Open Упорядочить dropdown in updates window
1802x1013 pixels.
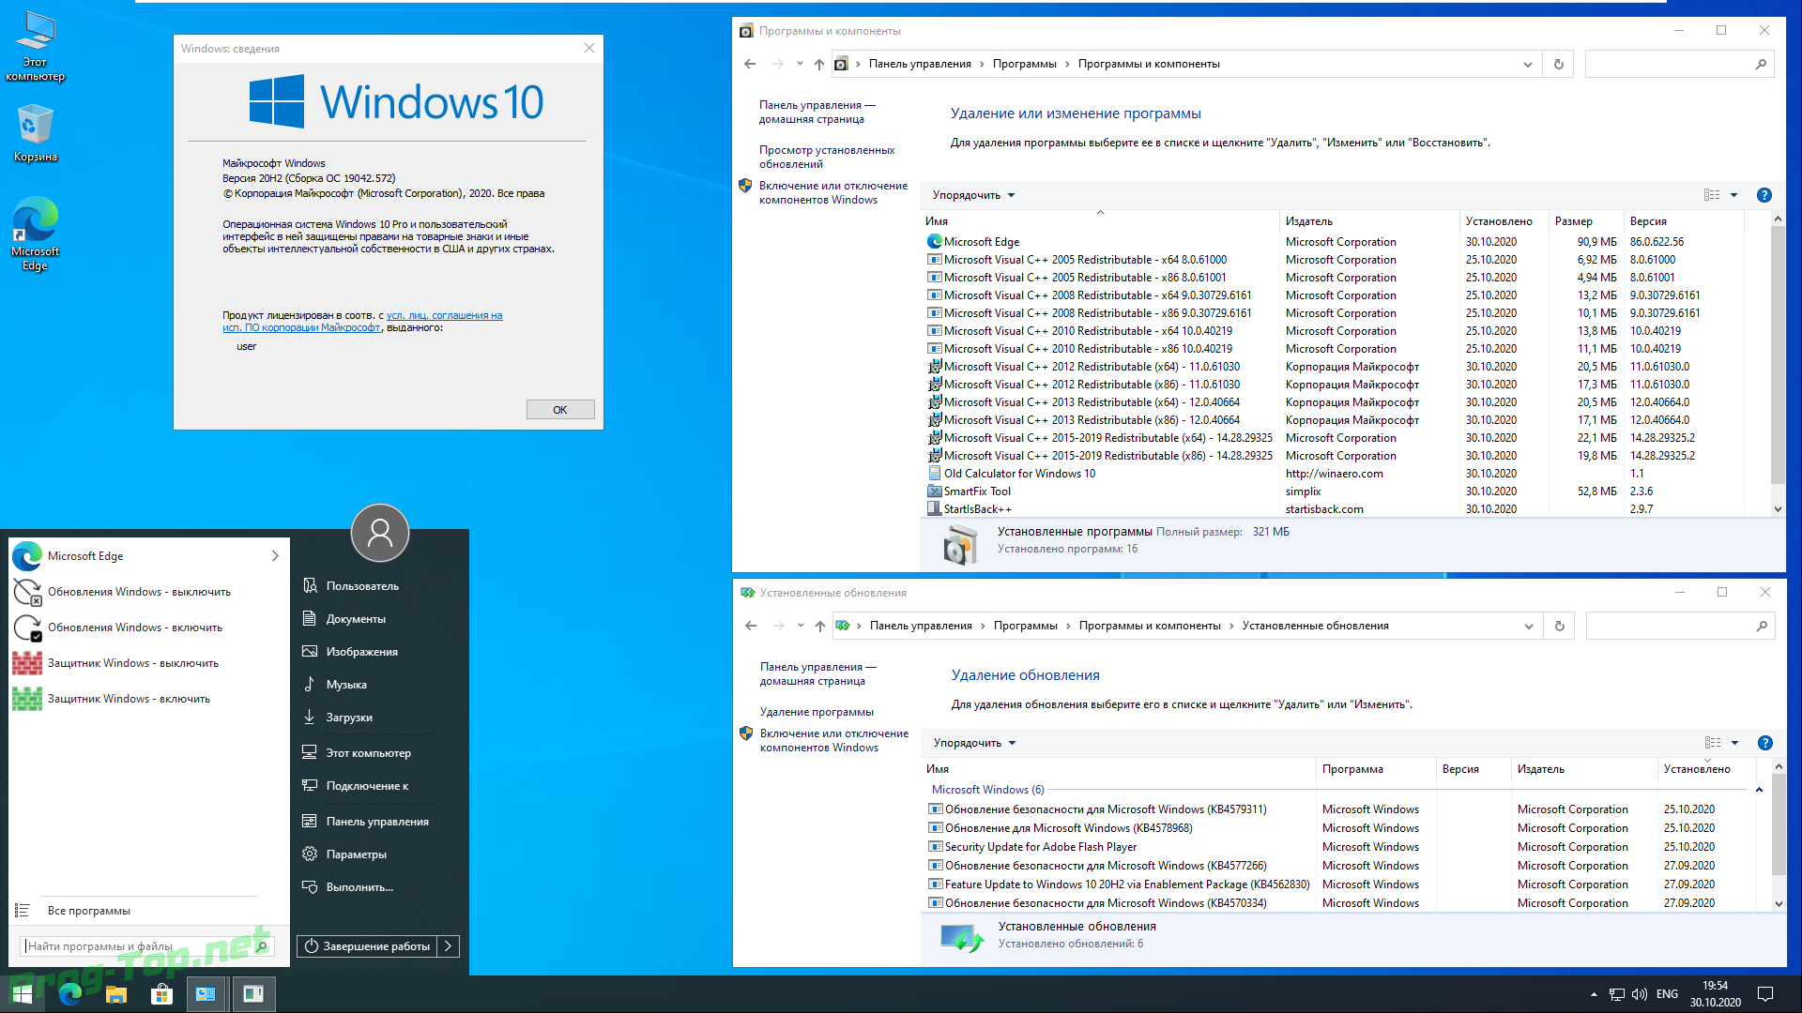tap(974, 743)
